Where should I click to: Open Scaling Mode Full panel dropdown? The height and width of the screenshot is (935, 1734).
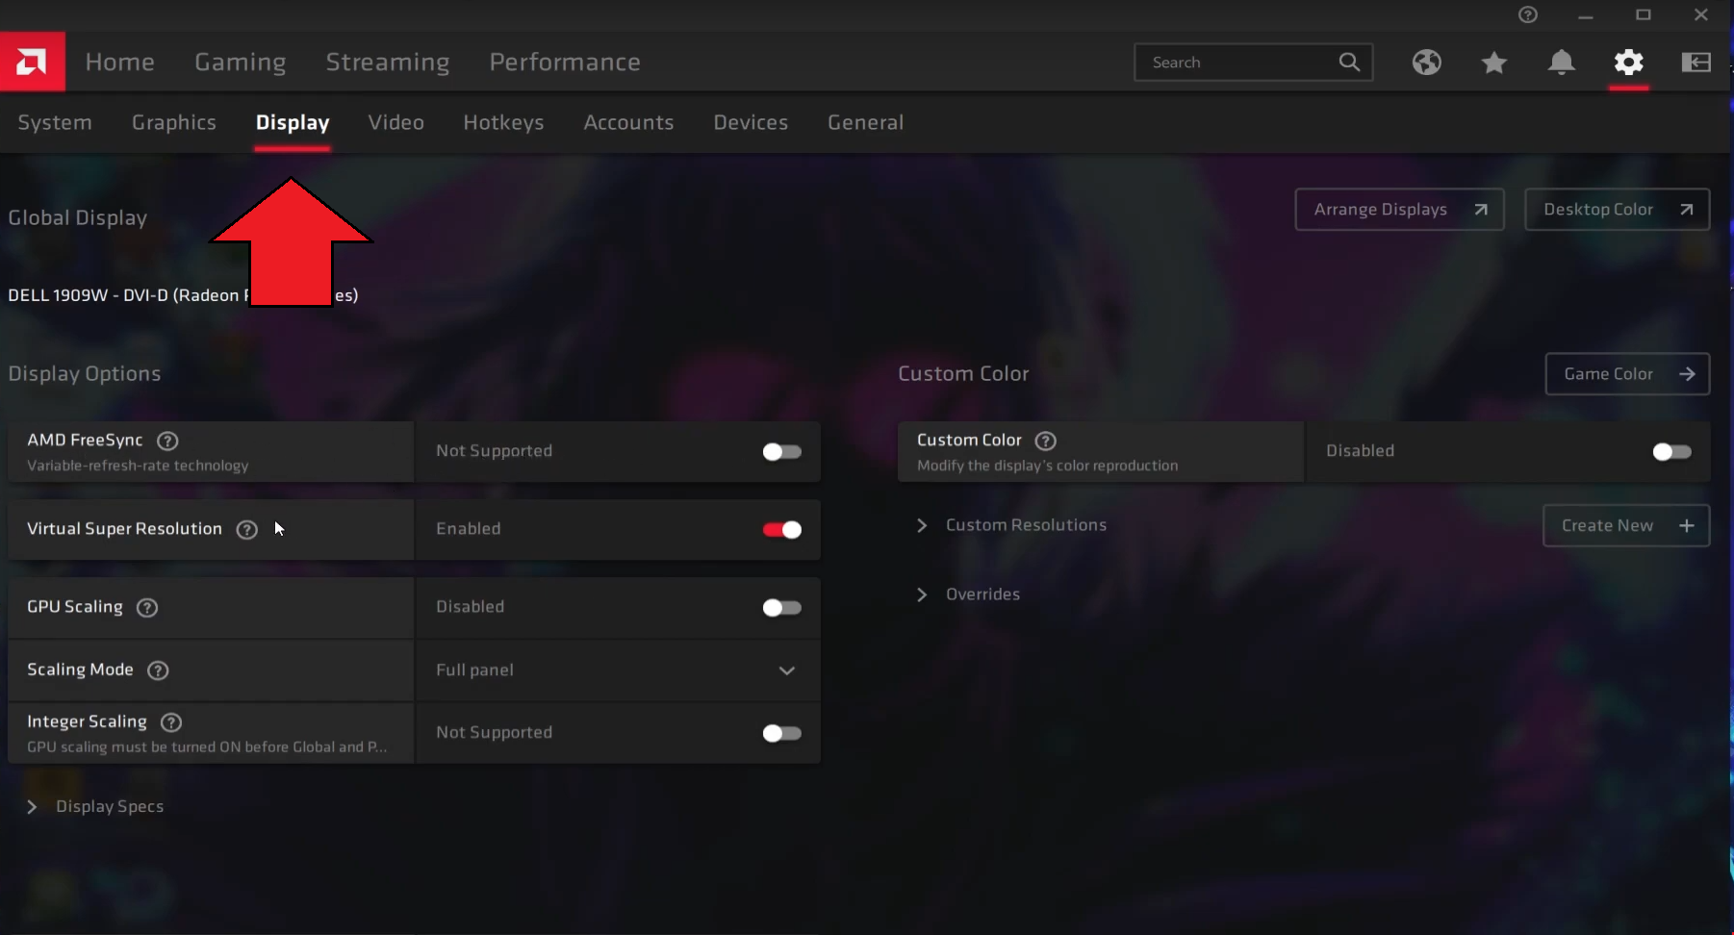618,670
